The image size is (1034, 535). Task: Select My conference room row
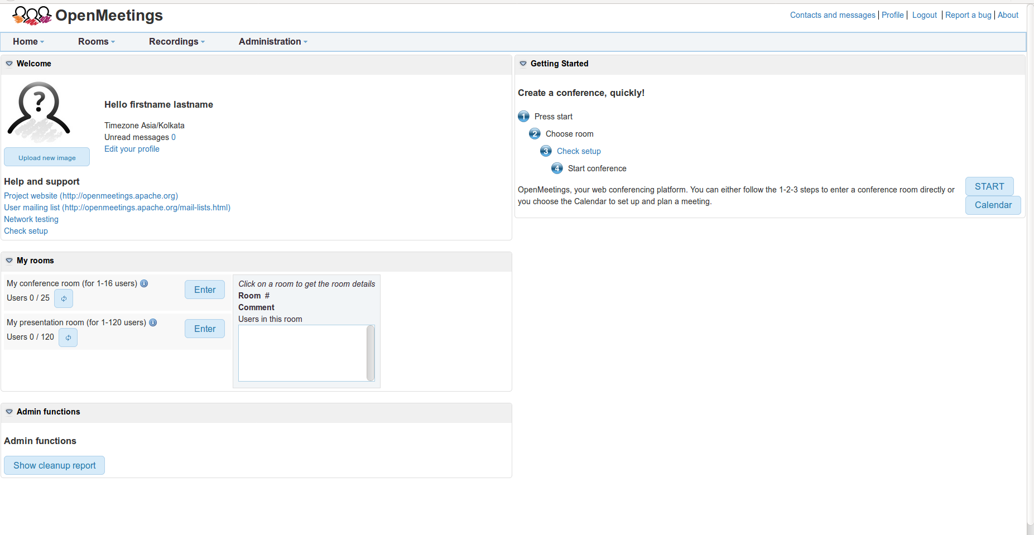point(118,292)
